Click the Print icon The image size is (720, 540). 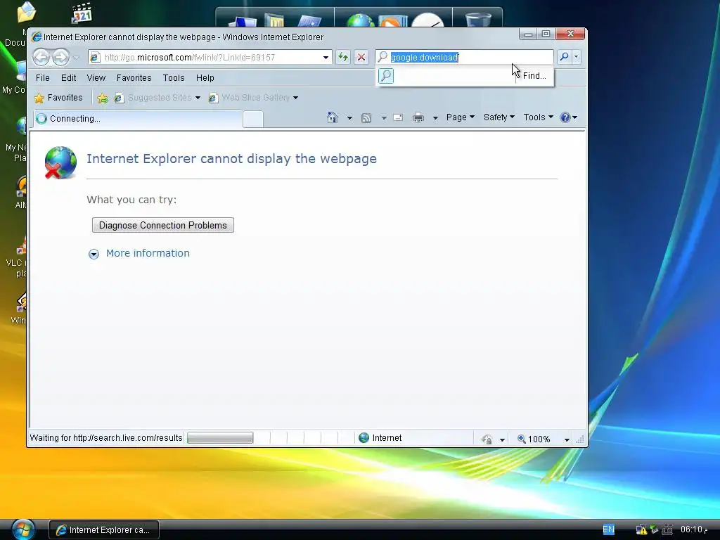(418, 117)
